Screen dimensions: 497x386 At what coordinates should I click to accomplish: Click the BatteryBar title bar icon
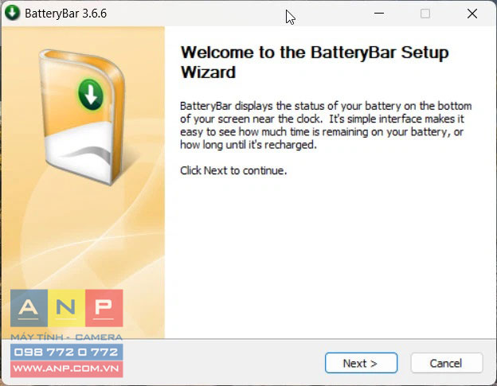click(x=13, y=14)
